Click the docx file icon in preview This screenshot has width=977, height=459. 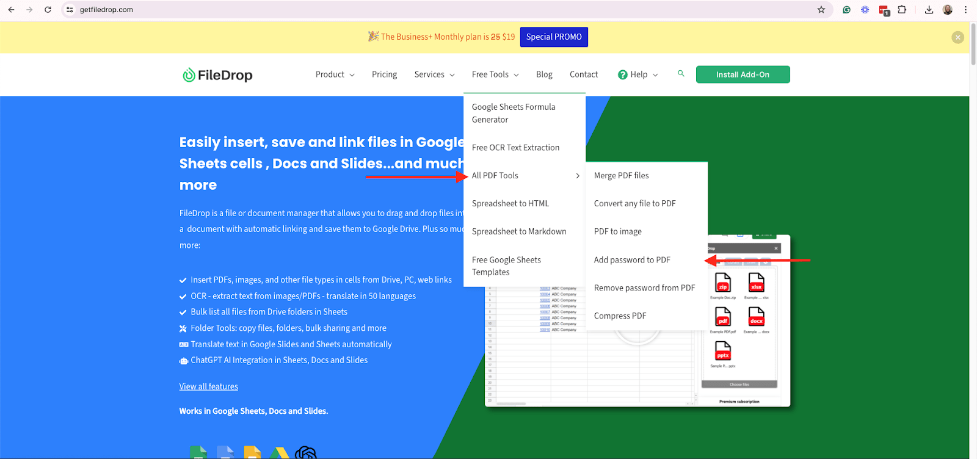click(x=757, y=317)
